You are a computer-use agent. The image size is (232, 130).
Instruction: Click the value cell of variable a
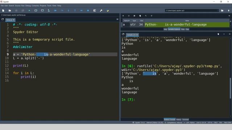pos(187,25)
